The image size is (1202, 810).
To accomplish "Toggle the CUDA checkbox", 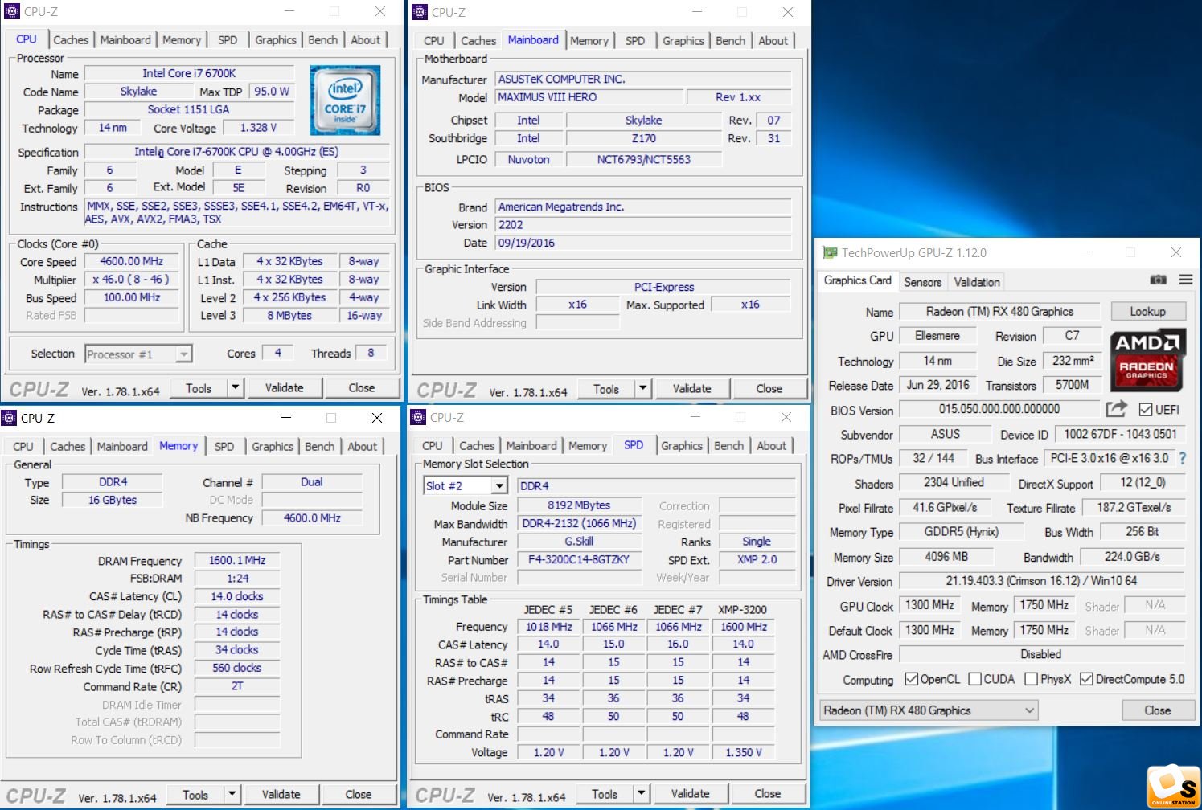I will [x=975, y=679].
